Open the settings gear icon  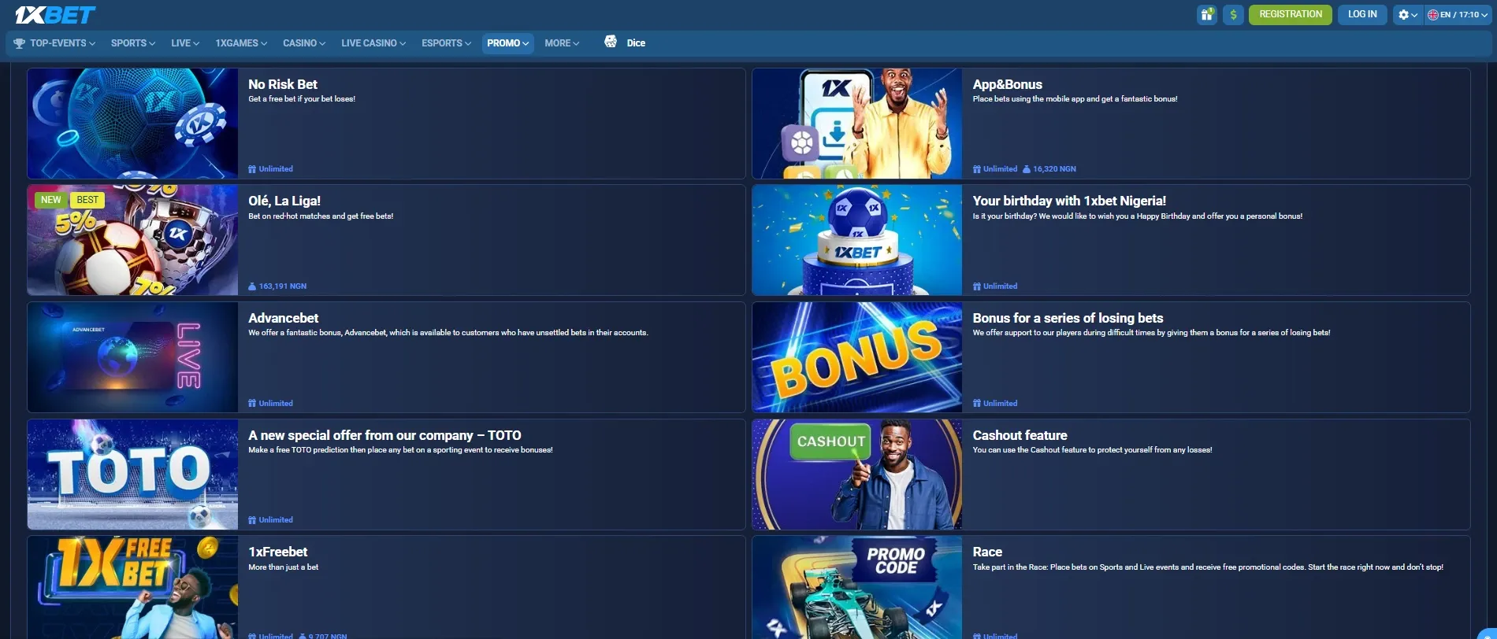click(1403, 15)
